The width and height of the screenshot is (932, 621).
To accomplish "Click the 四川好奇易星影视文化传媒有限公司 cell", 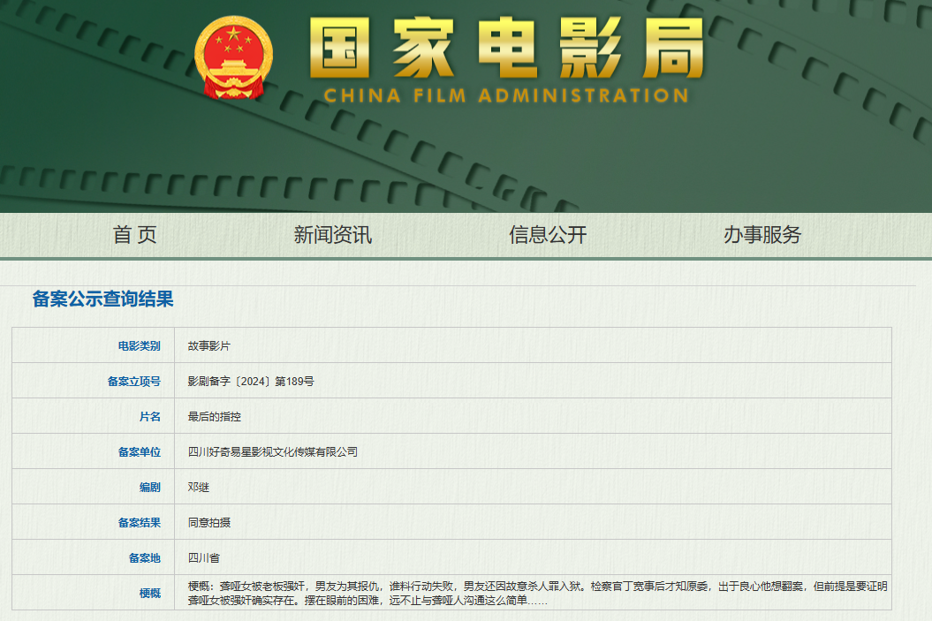I will [x=273, y=452].
